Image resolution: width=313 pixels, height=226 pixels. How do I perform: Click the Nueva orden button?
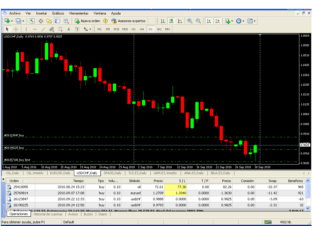88,21
